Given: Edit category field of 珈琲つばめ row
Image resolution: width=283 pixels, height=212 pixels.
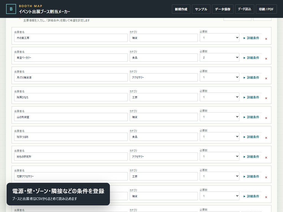Looking at the screenshot, I should 164,137.
